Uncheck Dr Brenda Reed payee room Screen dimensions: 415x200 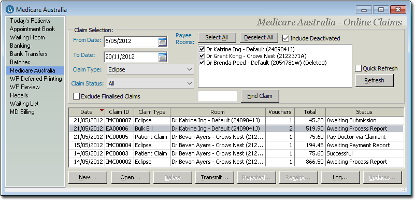tap(202, 63)
